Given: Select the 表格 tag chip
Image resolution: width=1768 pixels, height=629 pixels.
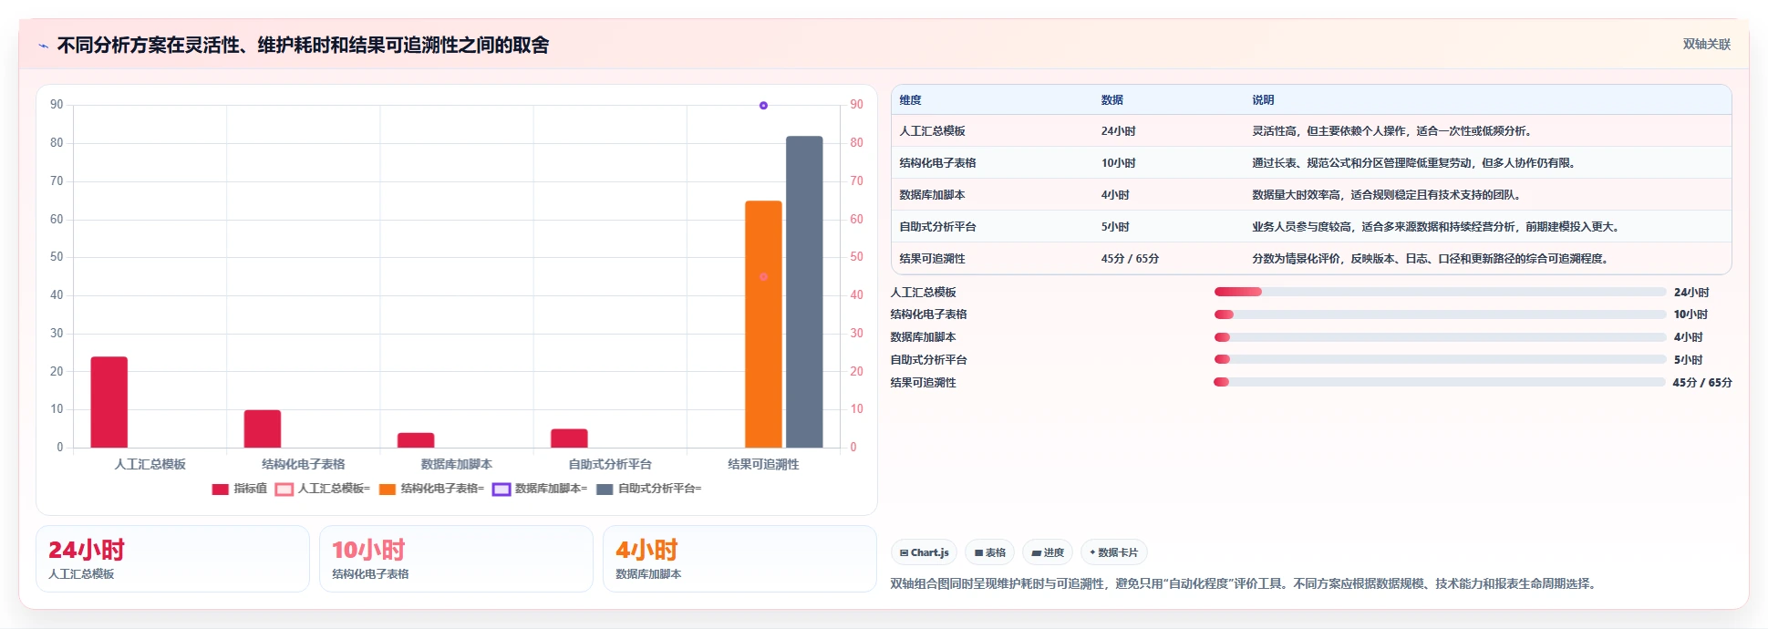Looking at the screenshot, I should (989, 552).
